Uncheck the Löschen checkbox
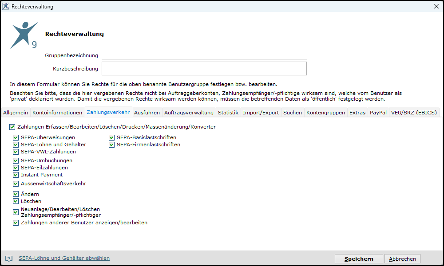 [16, 201]
